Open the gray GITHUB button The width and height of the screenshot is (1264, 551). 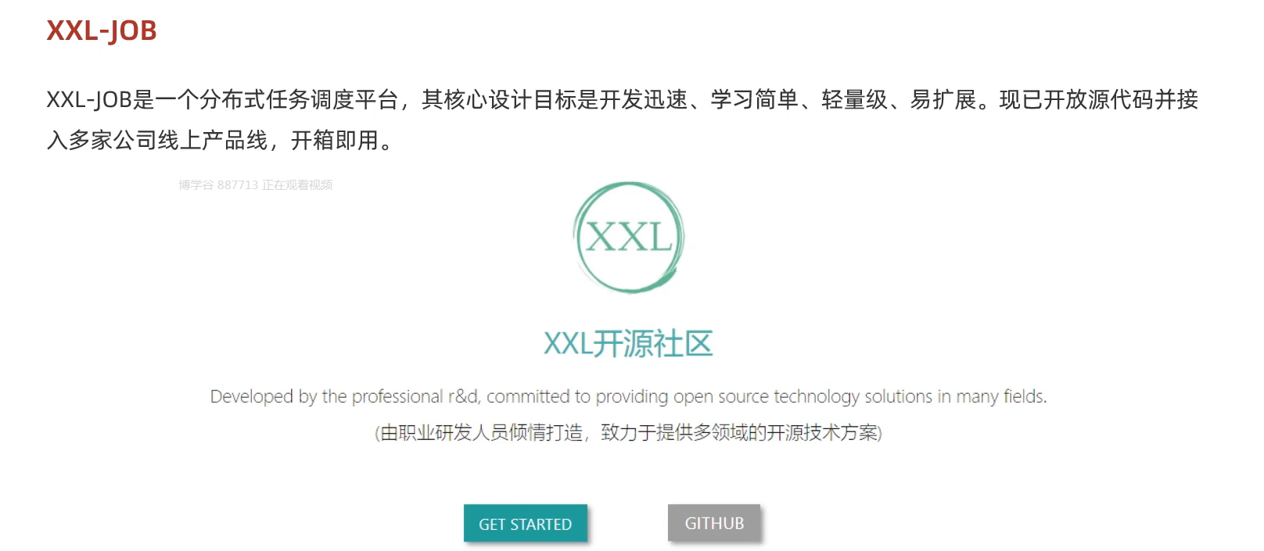[x=713, y=522]
